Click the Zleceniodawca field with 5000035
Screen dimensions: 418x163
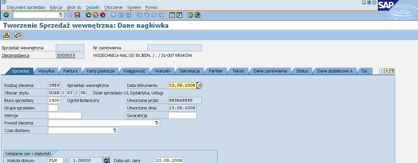pyautogui.click(x=70, y=56)
